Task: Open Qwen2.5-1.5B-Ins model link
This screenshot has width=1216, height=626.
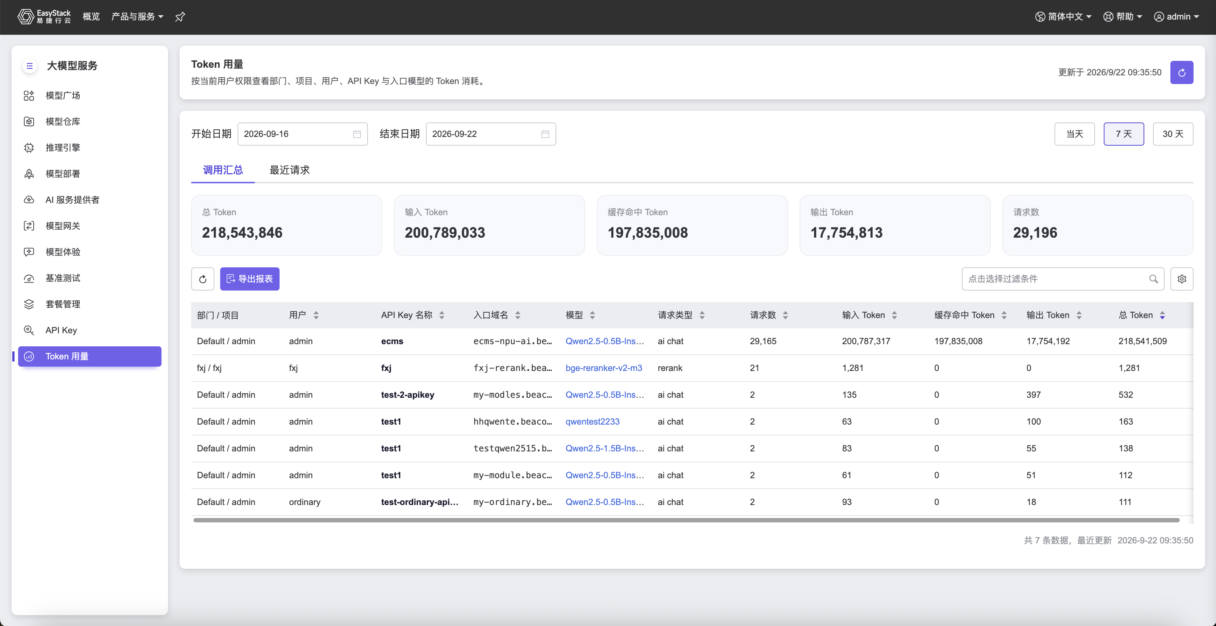Action: 605,448
